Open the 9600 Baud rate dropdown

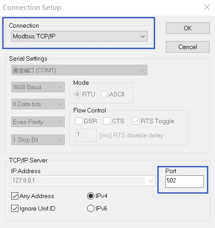pos(38,87)
